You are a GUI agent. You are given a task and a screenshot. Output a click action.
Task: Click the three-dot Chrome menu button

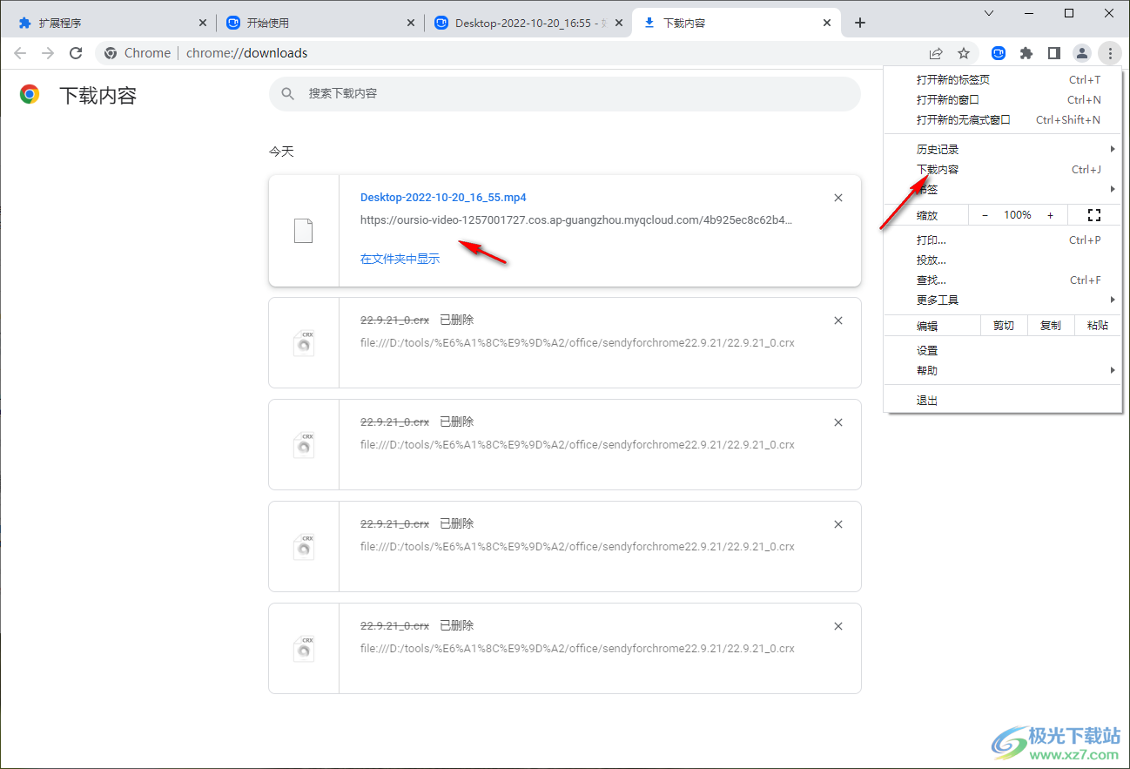click(x=1110, y=53)
